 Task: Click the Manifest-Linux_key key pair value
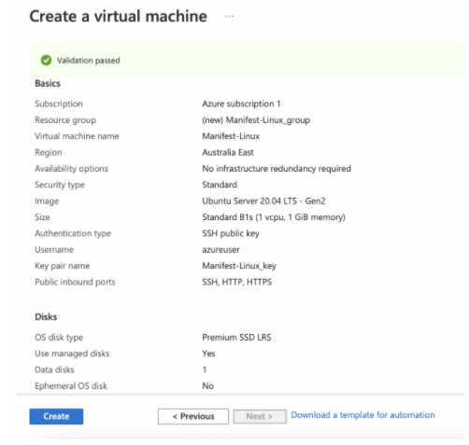click(239, 266)
